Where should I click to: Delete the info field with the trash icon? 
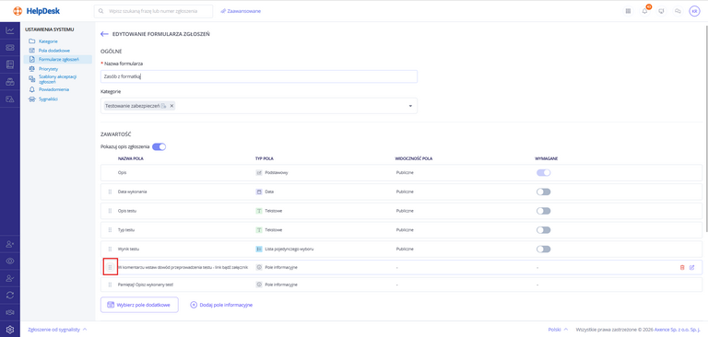682,268
